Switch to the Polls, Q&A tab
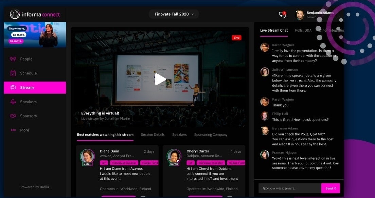This screenshot has height=198, width=375. (303, 30)
